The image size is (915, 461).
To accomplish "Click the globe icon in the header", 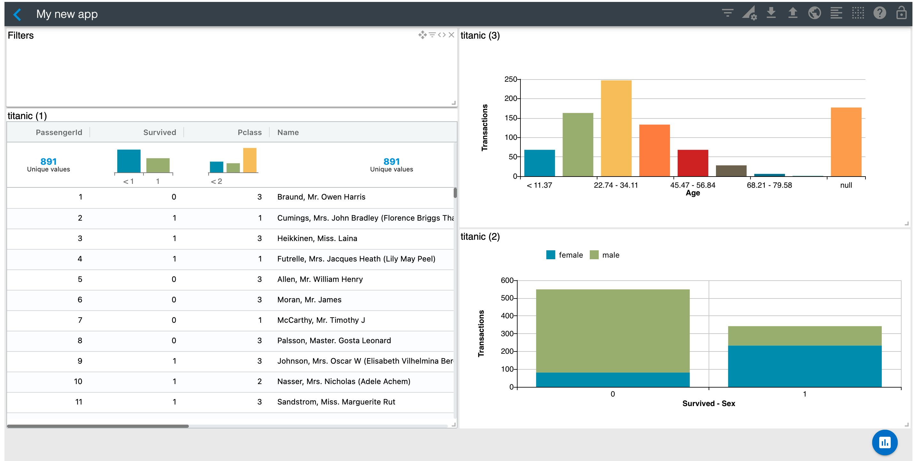I will coord(814,13).
